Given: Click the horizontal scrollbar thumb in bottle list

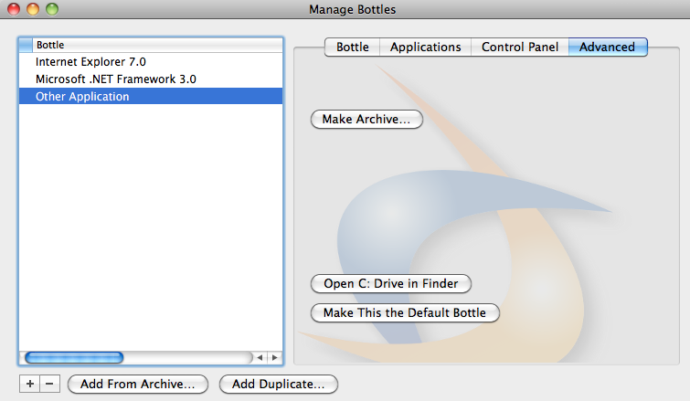Looking at the screenshot, I should click(74, 357).
